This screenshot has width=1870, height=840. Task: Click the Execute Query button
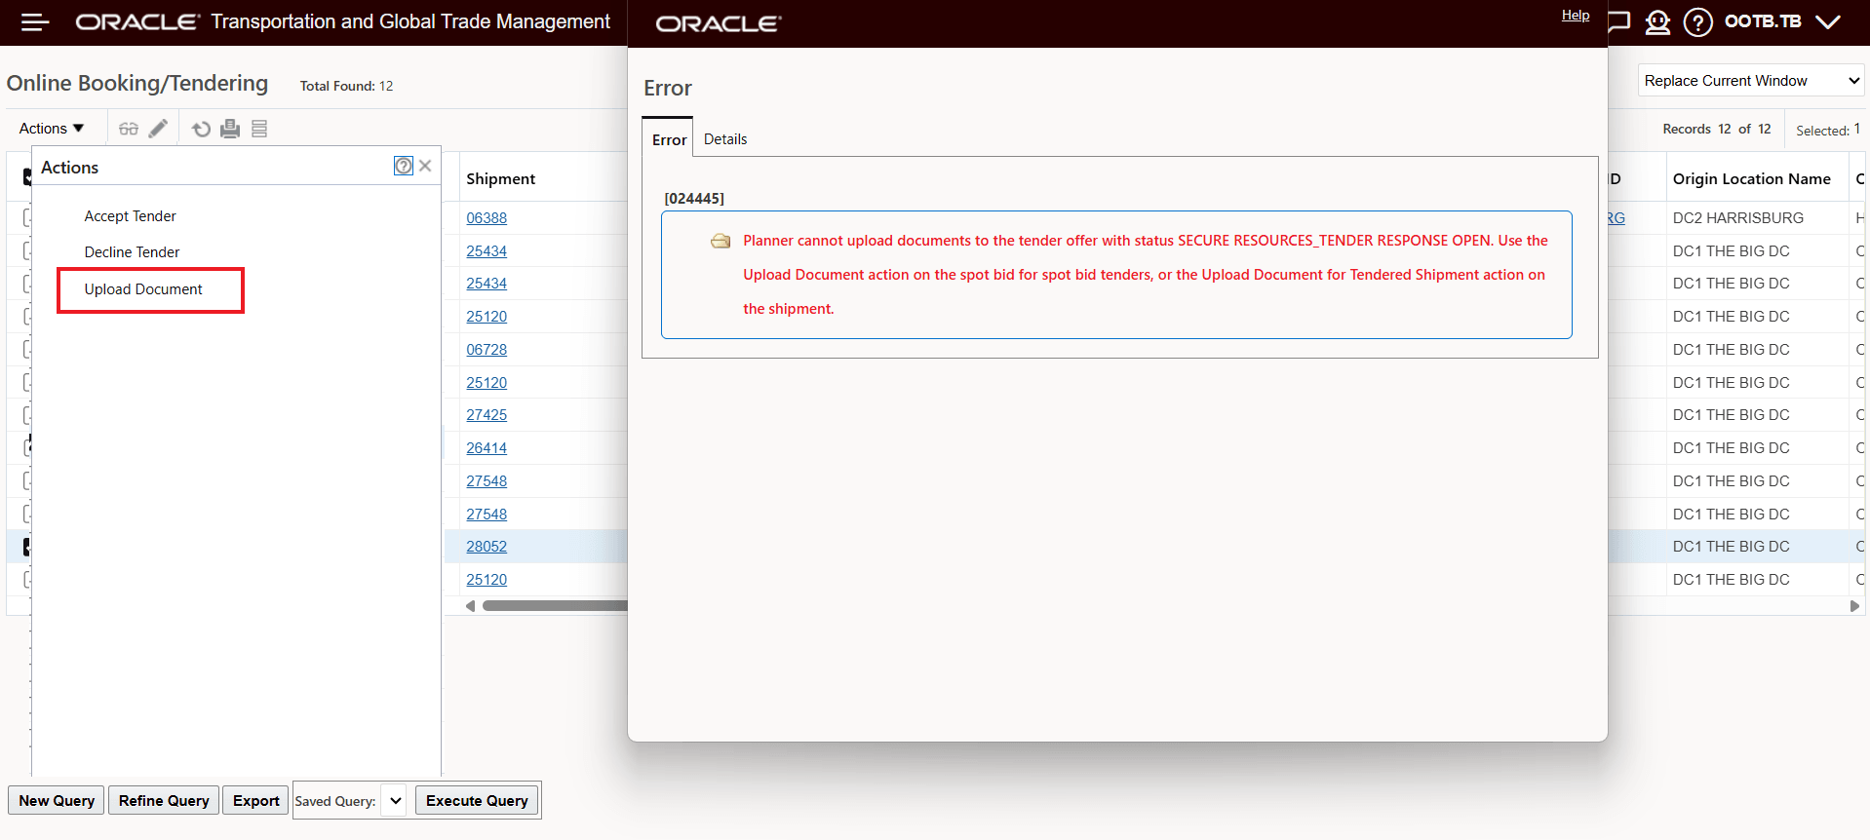point(477,801)
